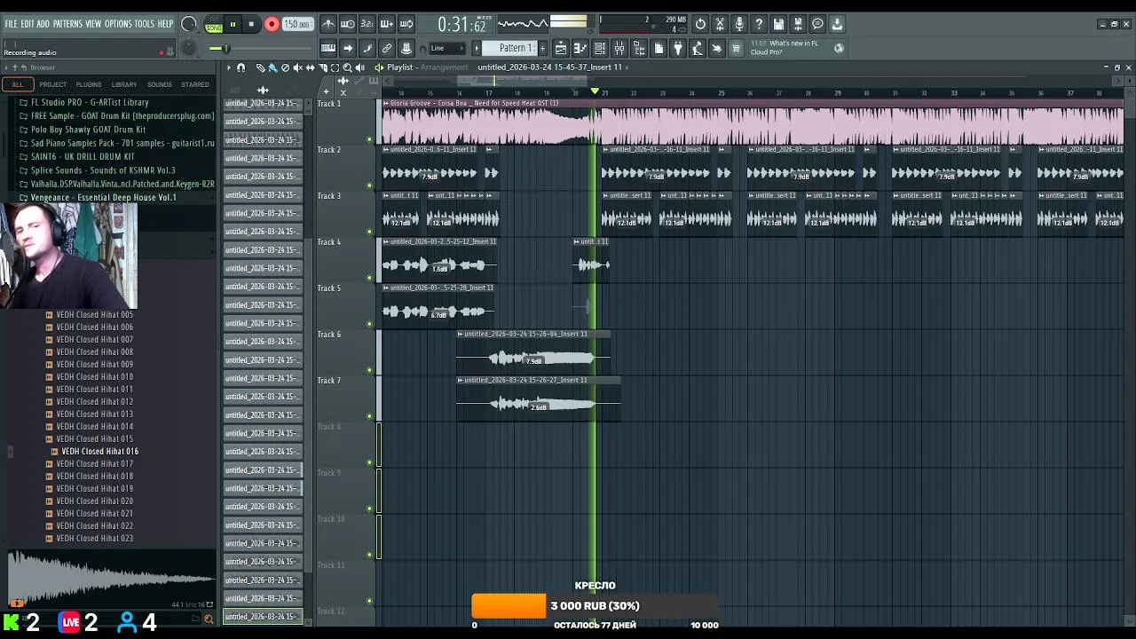The width and height of the screenshot is (1136, 639).
Task: Open the help question mark icon
Action: coord(758,24)
